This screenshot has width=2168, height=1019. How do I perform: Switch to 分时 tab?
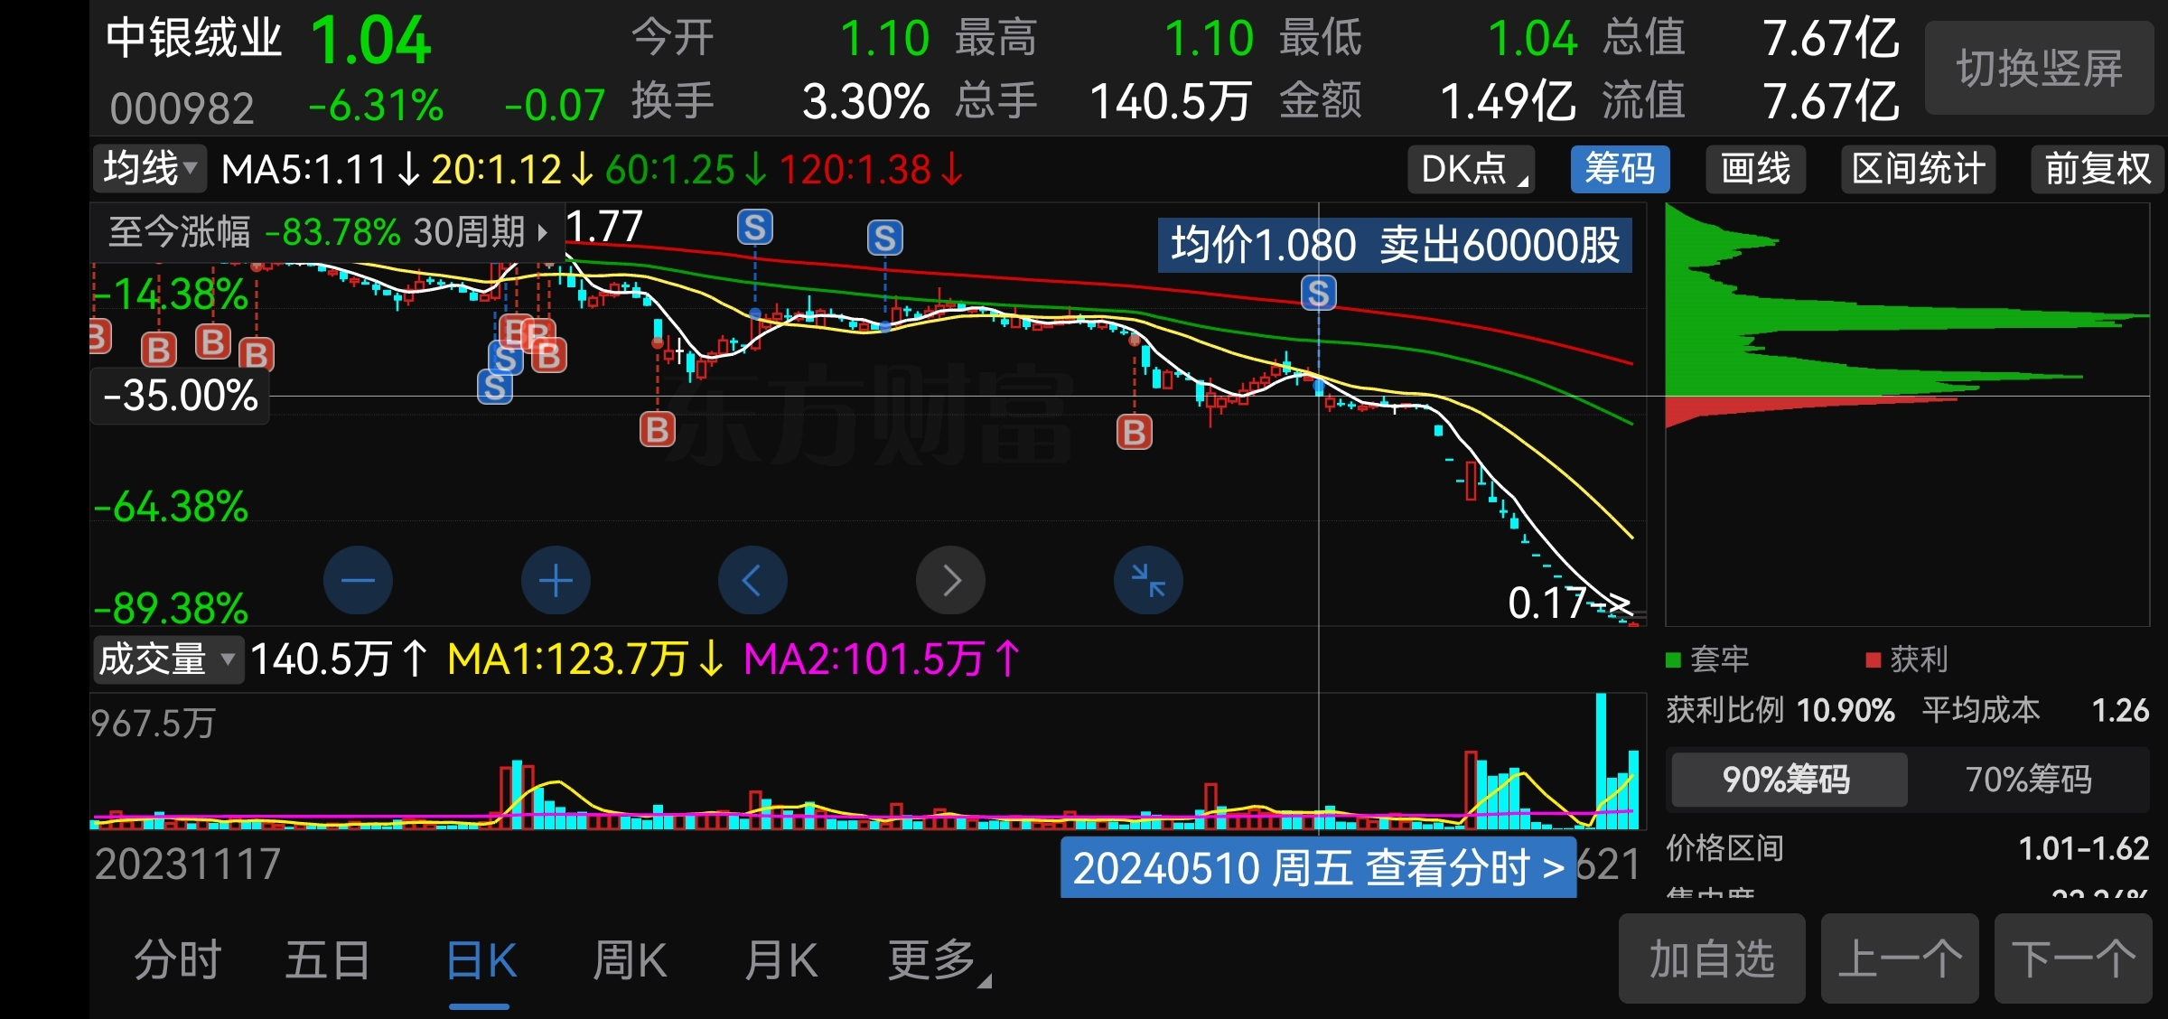pyautogui.click(x=178, y=960)
